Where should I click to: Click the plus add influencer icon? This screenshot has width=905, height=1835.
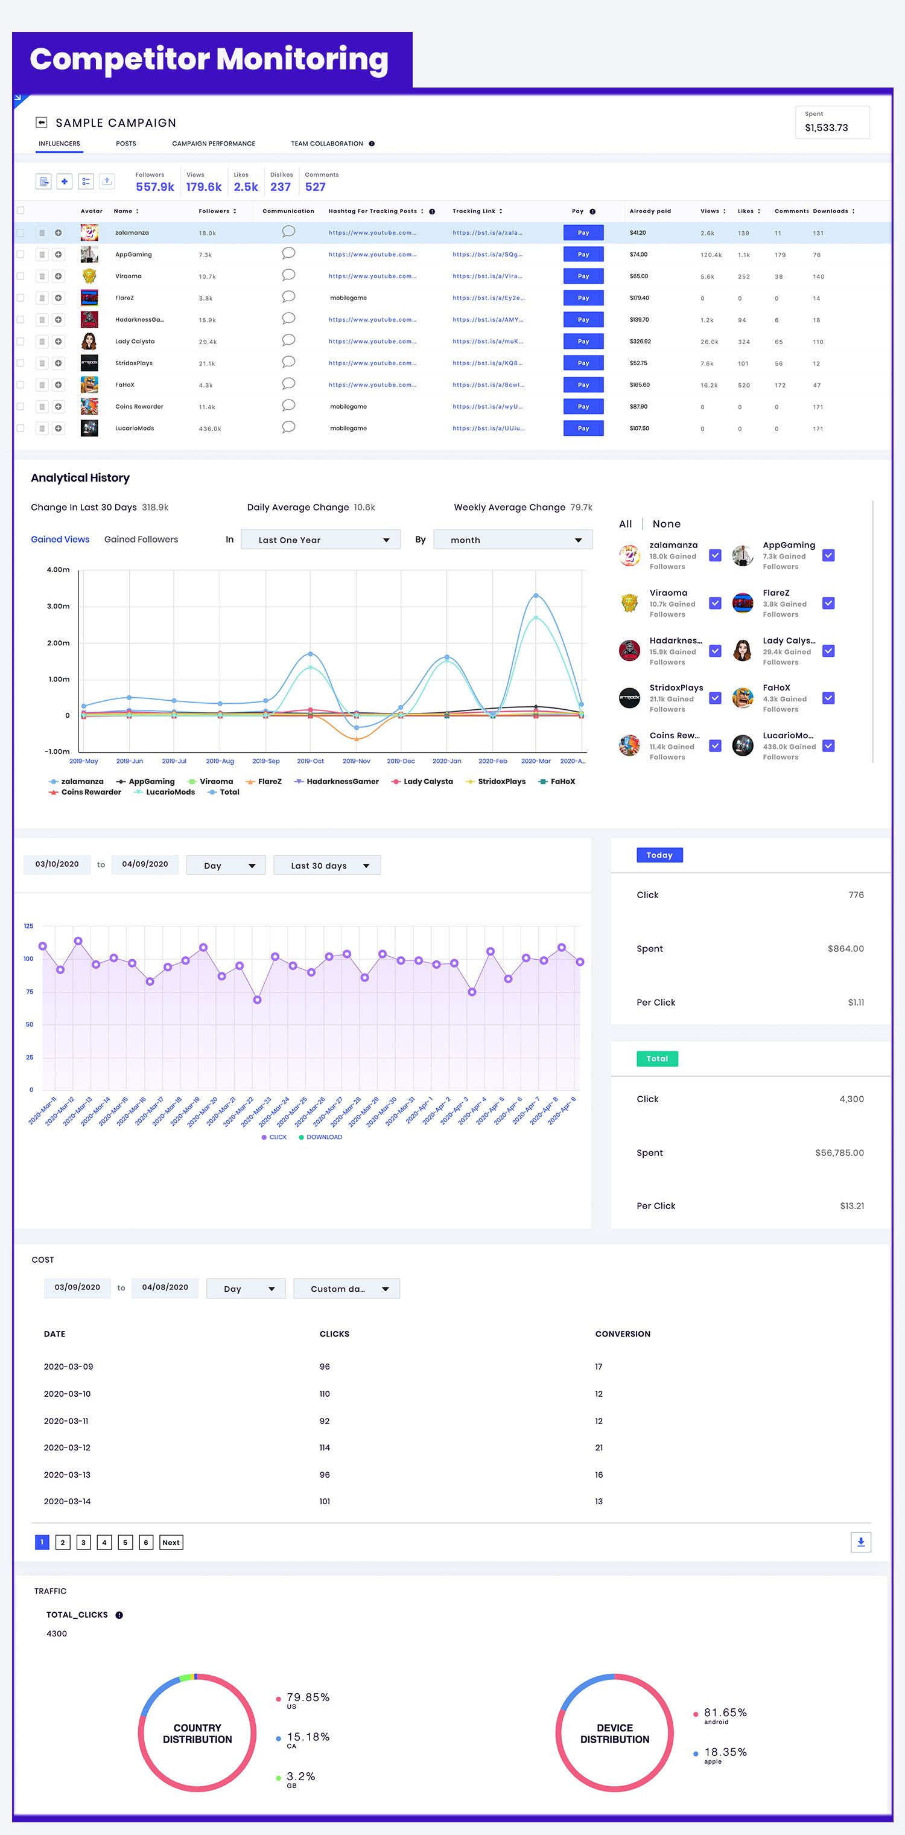64,182
